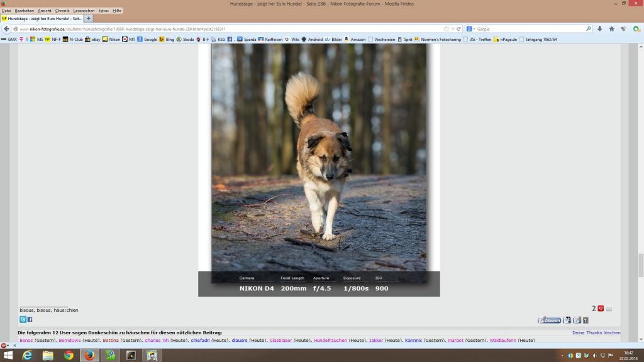Open the taskbar clock showing 16:42

click(628, 356)
